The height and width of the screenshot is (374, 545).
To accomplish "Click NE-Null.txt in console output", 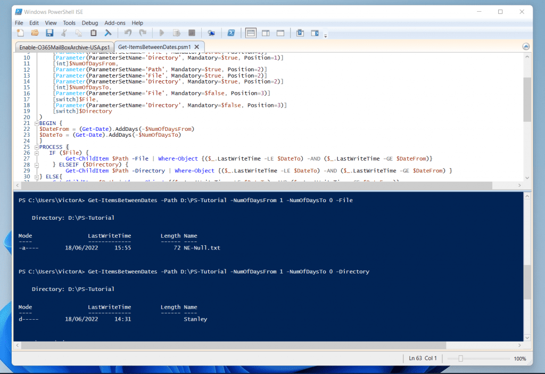I will tap(202, 248).
